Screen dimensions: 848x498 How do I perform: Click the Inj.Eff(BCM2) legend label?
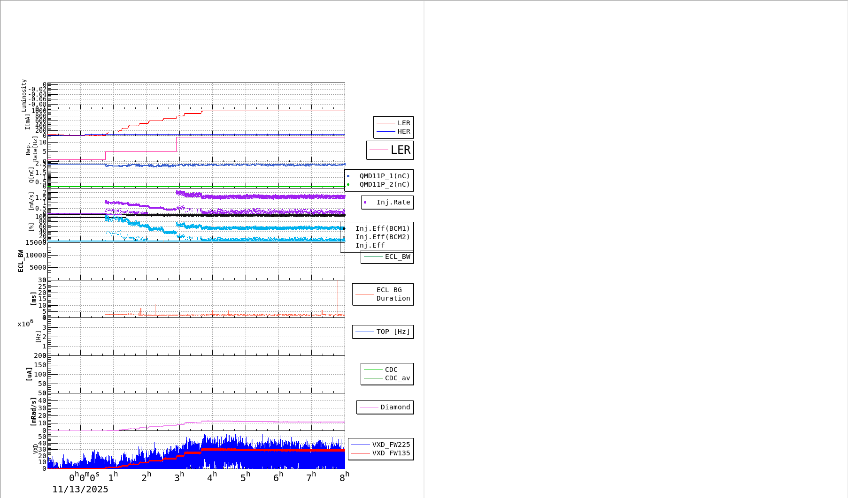pyautogui.click(x=382, y=237)
